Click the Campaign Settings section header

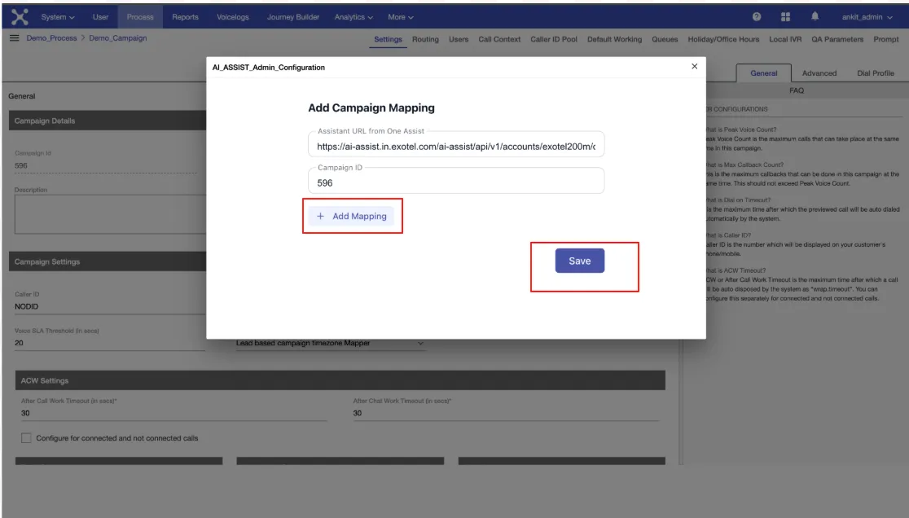(108, 261)
